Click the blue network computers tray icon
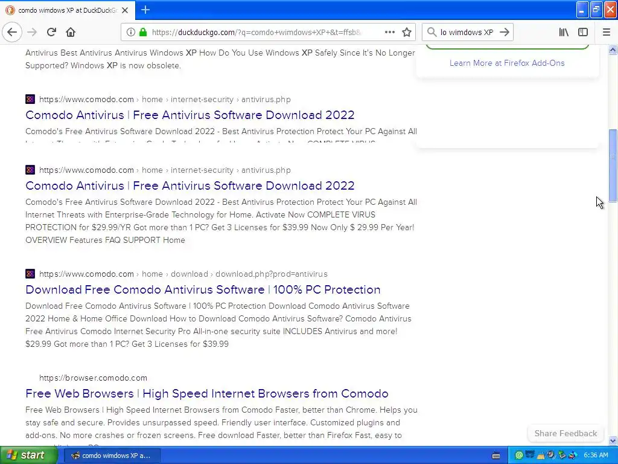The height and width of the screenshot is (464, 618). coord(530,456)
